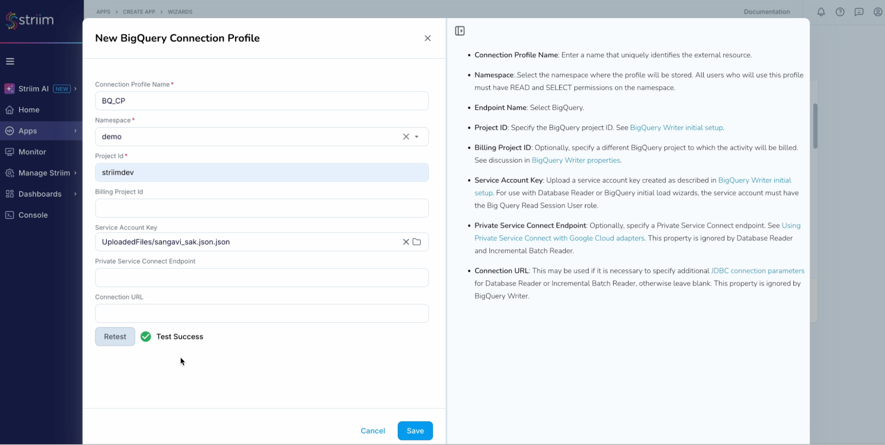Click the Home house icon
The image size is (885, 445).
9,110
